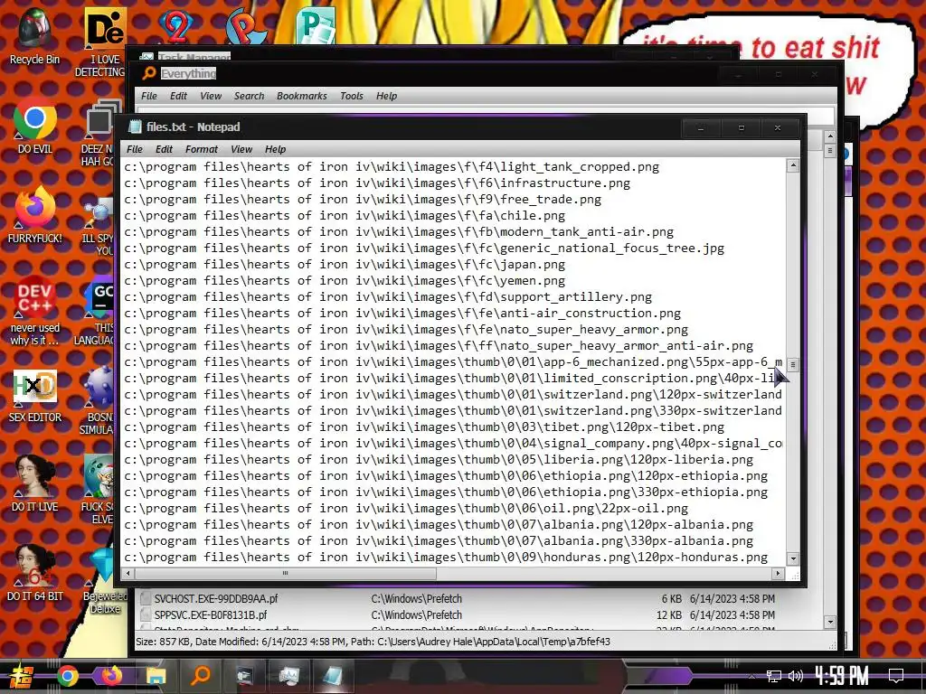Screen dimensions: 926x694
Task: Click the Notepad horizontal scrollbar thumb
Action: point(285,573)
